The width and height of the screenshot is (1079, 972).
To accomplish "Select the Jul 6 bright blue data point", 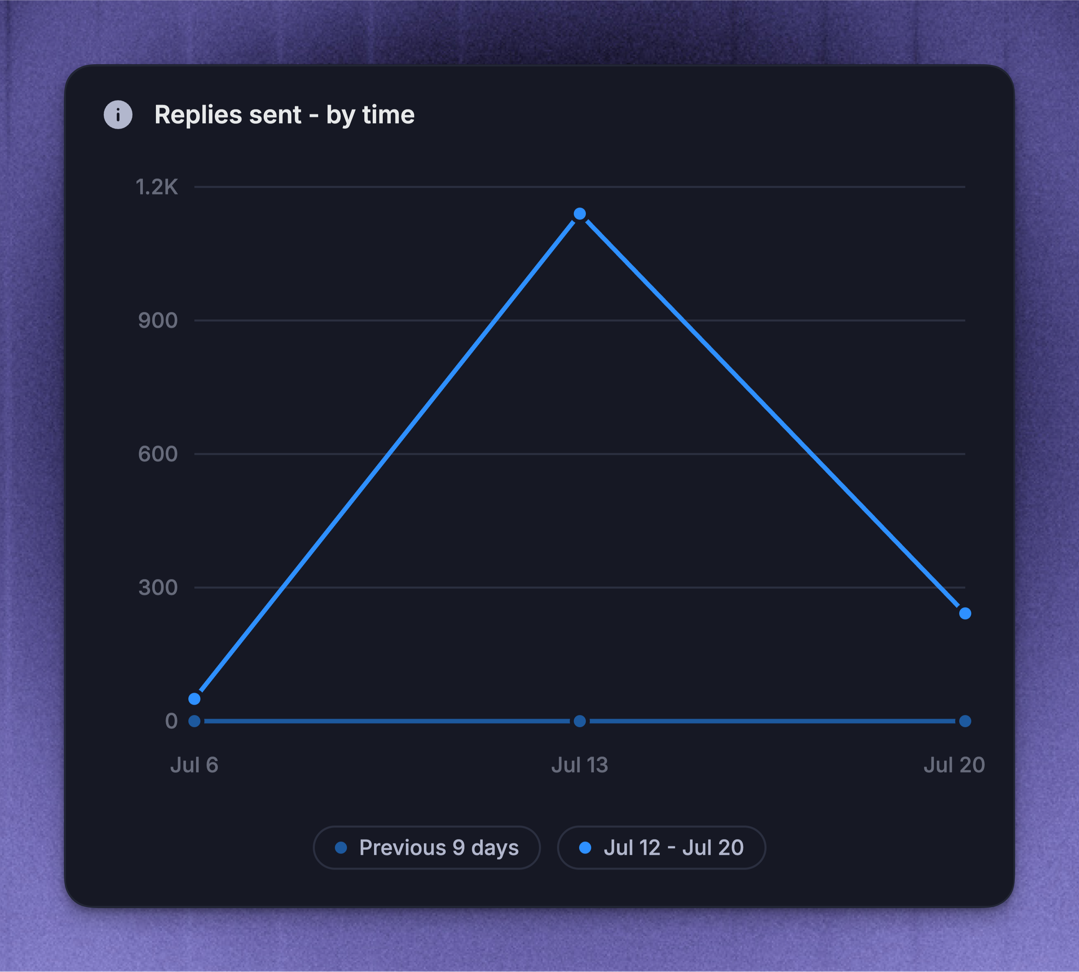I will point(195,699).
